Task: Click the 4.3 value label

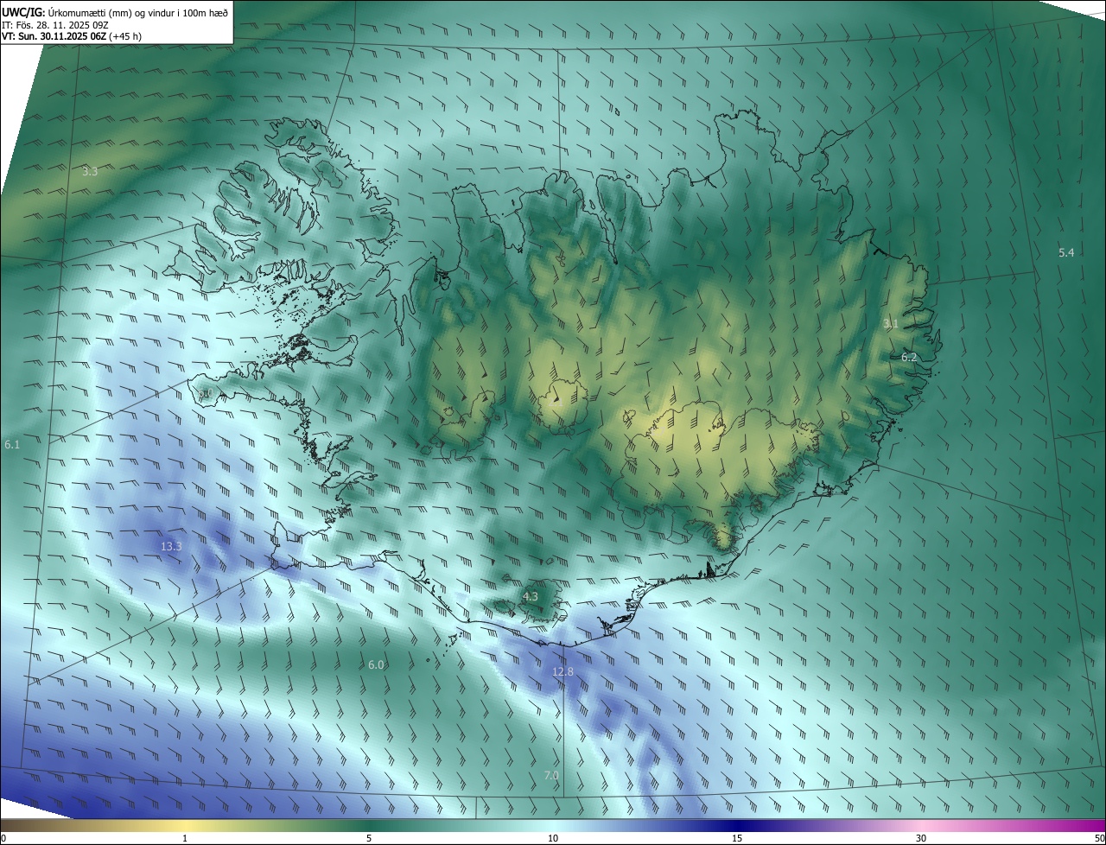Action: pyautogui.click(x=530, y=596)
